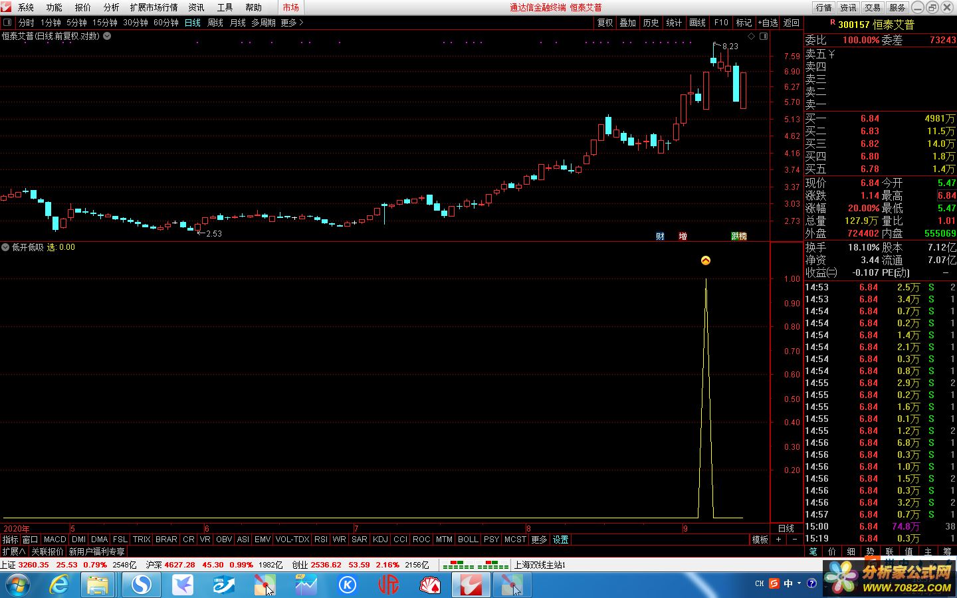Open the 系统 menu
Image resolution: width=957 pixels, height=598 pixels.
[26, 7]
